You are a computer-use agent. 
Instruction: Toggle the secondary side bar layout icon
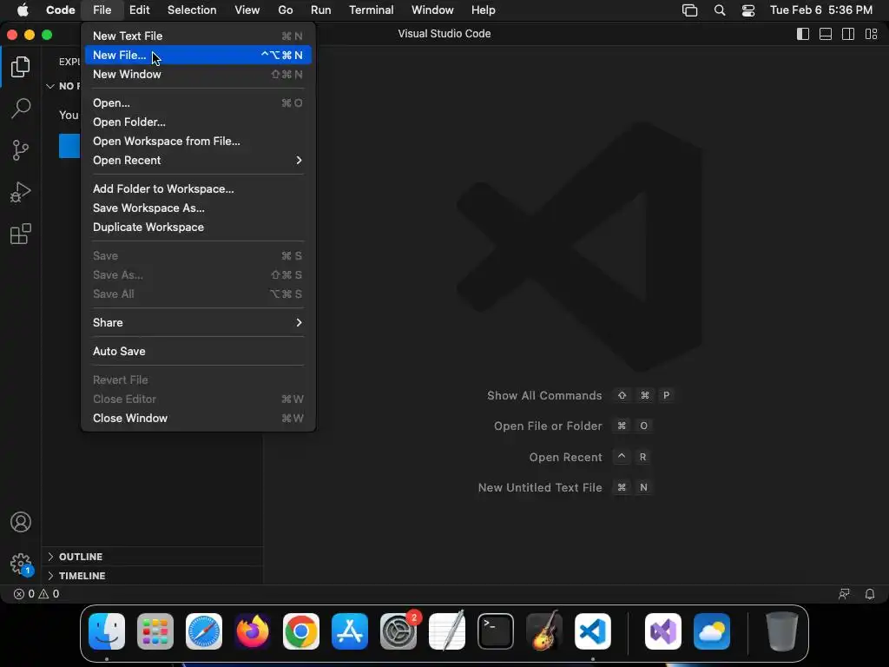coord(848,34)
